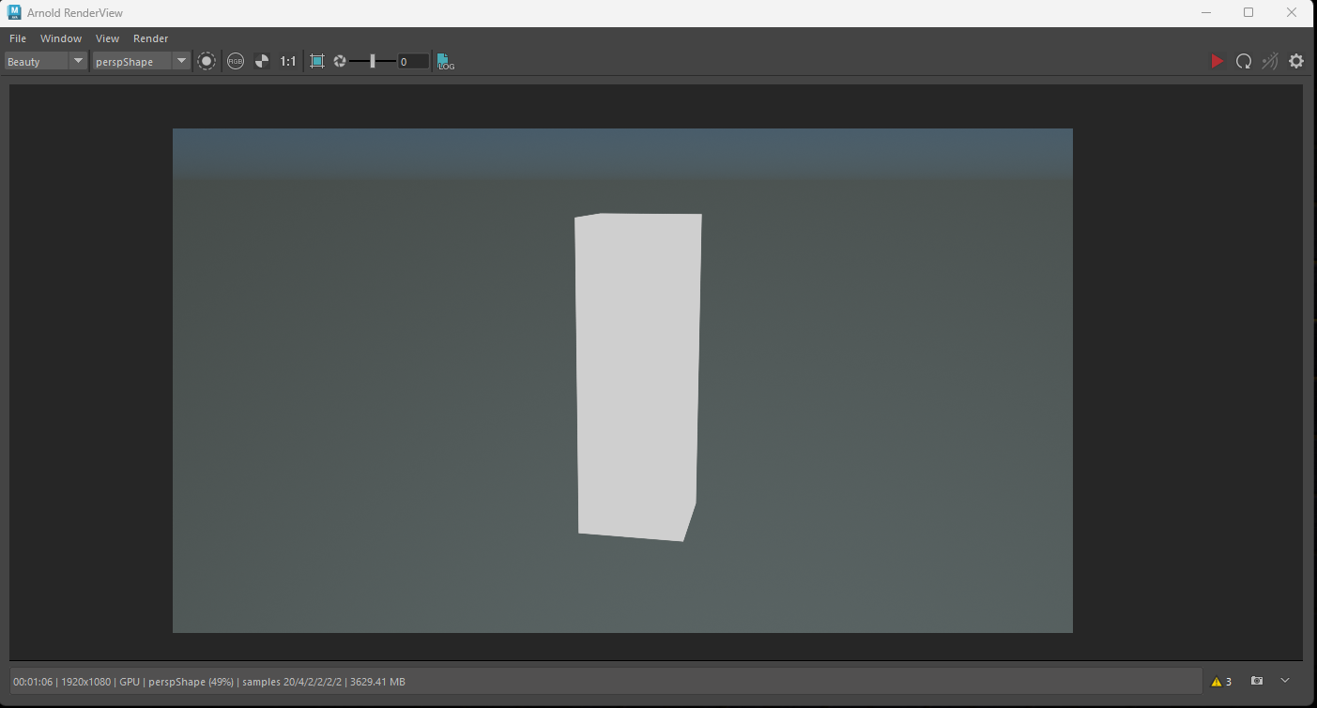
Task: Select the 3D manipulation target icon
Action: 206,60
